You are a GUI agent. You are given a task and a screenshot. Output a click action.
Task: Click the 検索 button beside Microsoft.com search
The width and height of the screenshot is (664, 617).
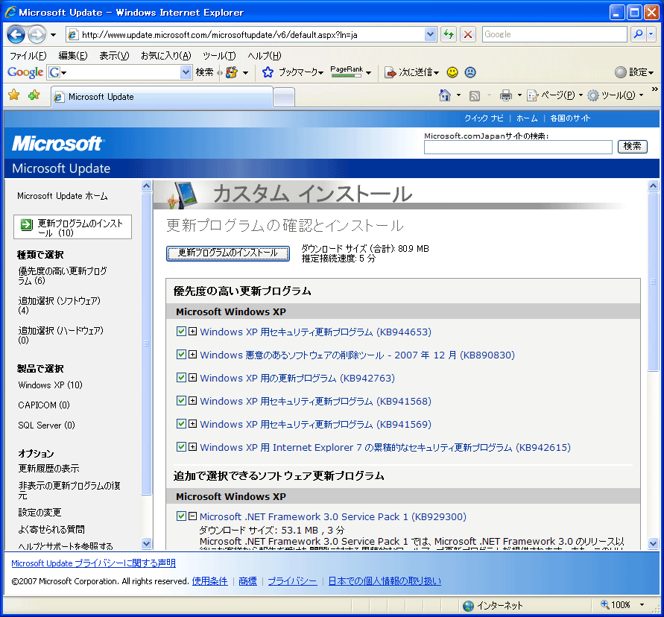632,147
